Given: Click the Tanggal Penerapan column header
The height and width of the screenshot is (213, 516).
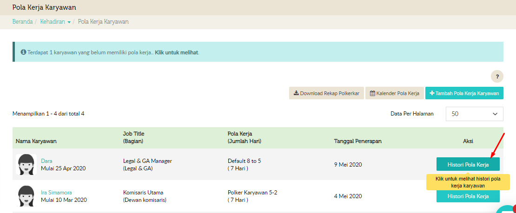Looking at the screenshot, I should tap(357, 141).
